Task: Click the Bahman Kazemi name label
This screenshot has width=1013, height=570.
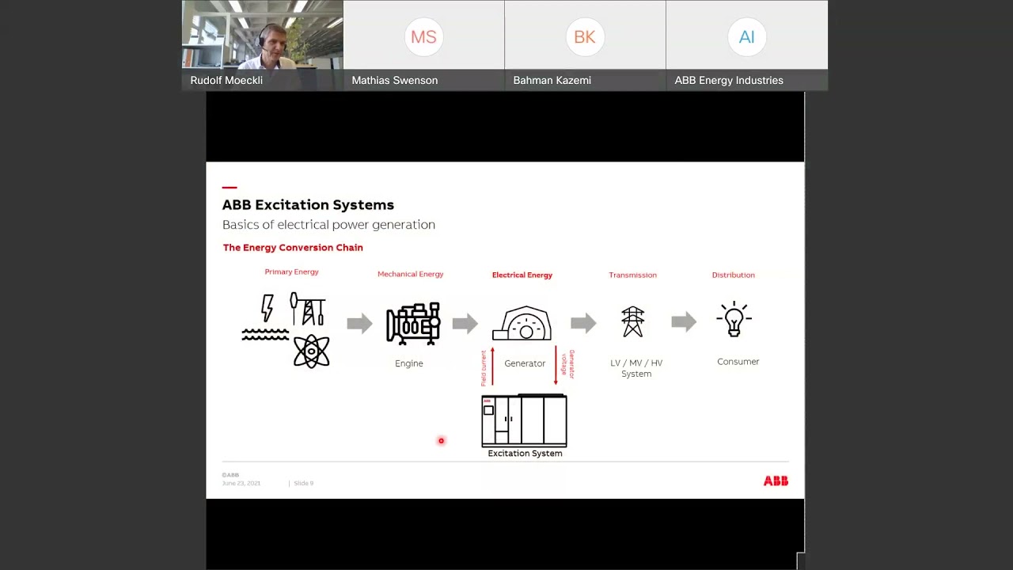Action: click(552, 80)
